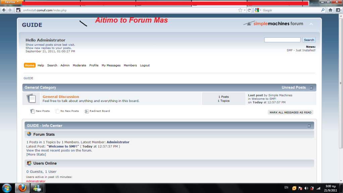Reload the page with the refresh icon
Viewport: 343px width, 193px height.
click(249, 10)
